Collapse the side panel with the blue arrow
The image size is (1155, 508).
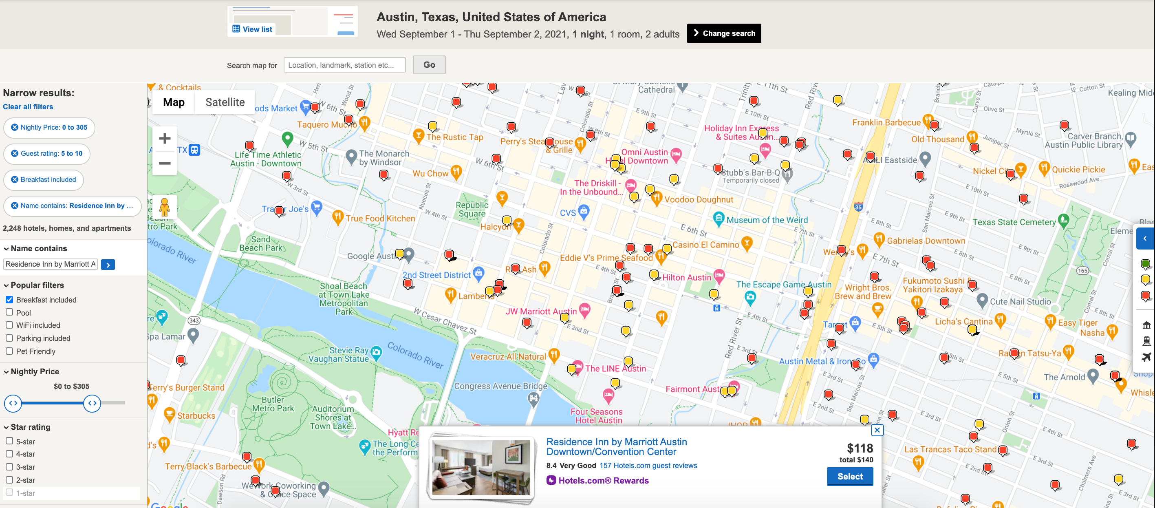(1145, 239)
